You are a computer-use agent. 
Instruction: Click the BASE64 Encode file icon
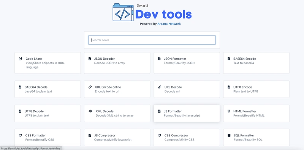[x=229, y=59]
